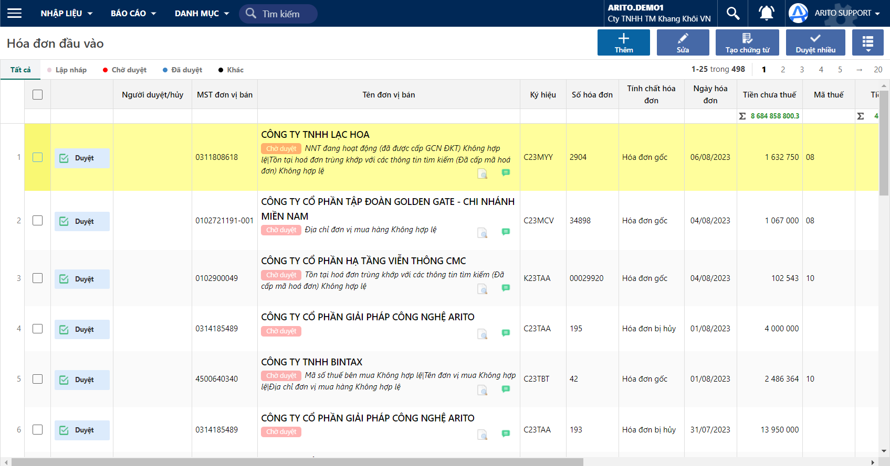
Task: Click Tạo chứng từ document icon
Action: (747, 42)
